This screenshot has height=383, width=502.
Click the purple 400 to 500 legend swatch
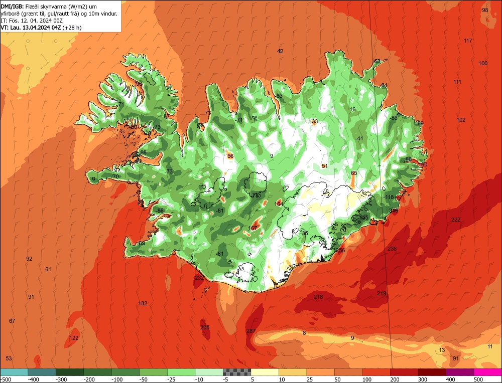[x=460, y=372]
